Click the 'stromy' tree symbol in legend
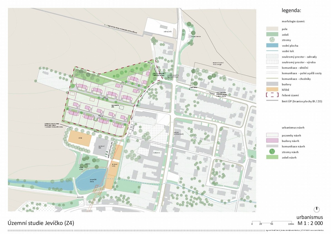The width and height of the screenshot is (331, 234). pos(272,40)
